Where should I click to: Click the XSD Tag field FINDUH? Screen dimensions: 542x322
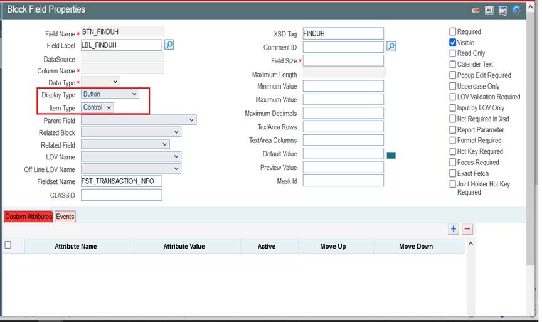point(343,33)
